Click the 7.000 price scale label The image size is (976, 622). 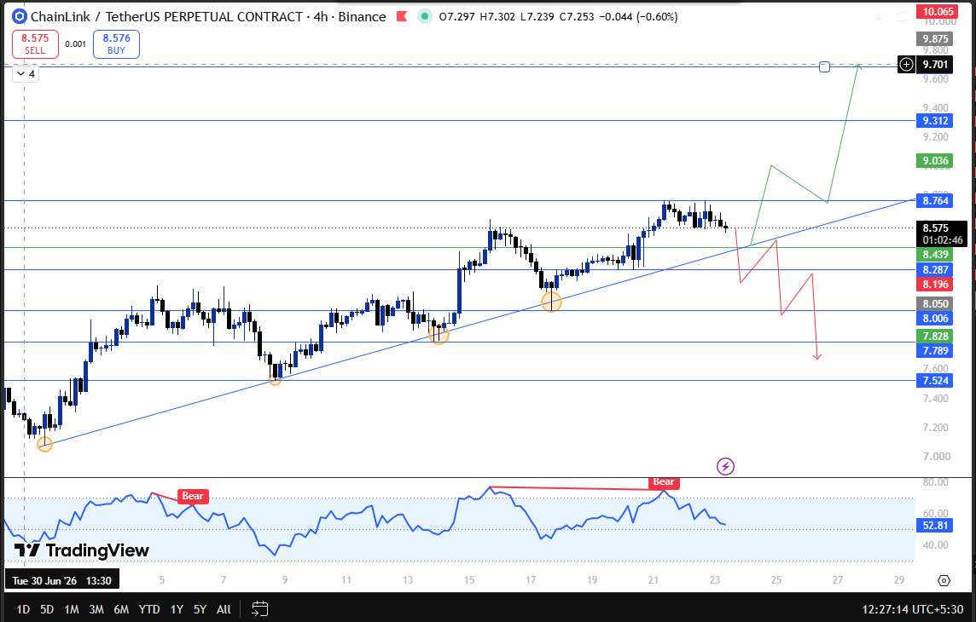coord(937,457)
